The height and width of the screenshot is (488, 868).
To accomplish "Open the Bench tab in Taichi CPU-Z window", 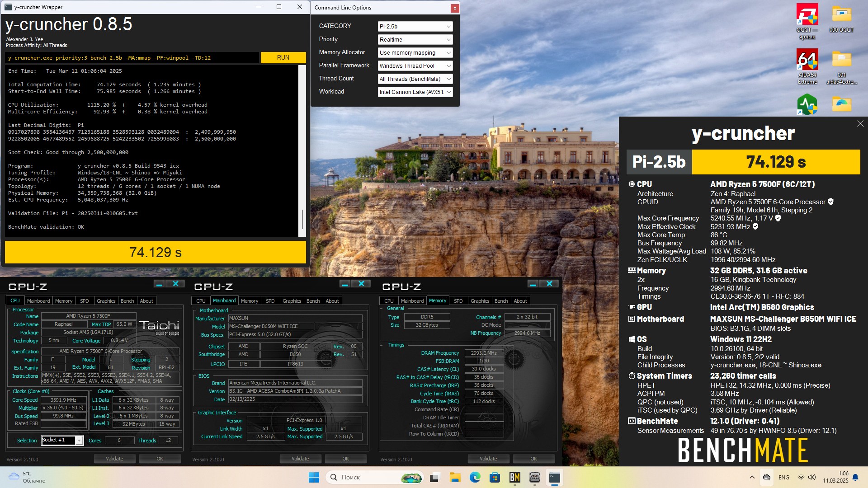I will pos(127,301).
